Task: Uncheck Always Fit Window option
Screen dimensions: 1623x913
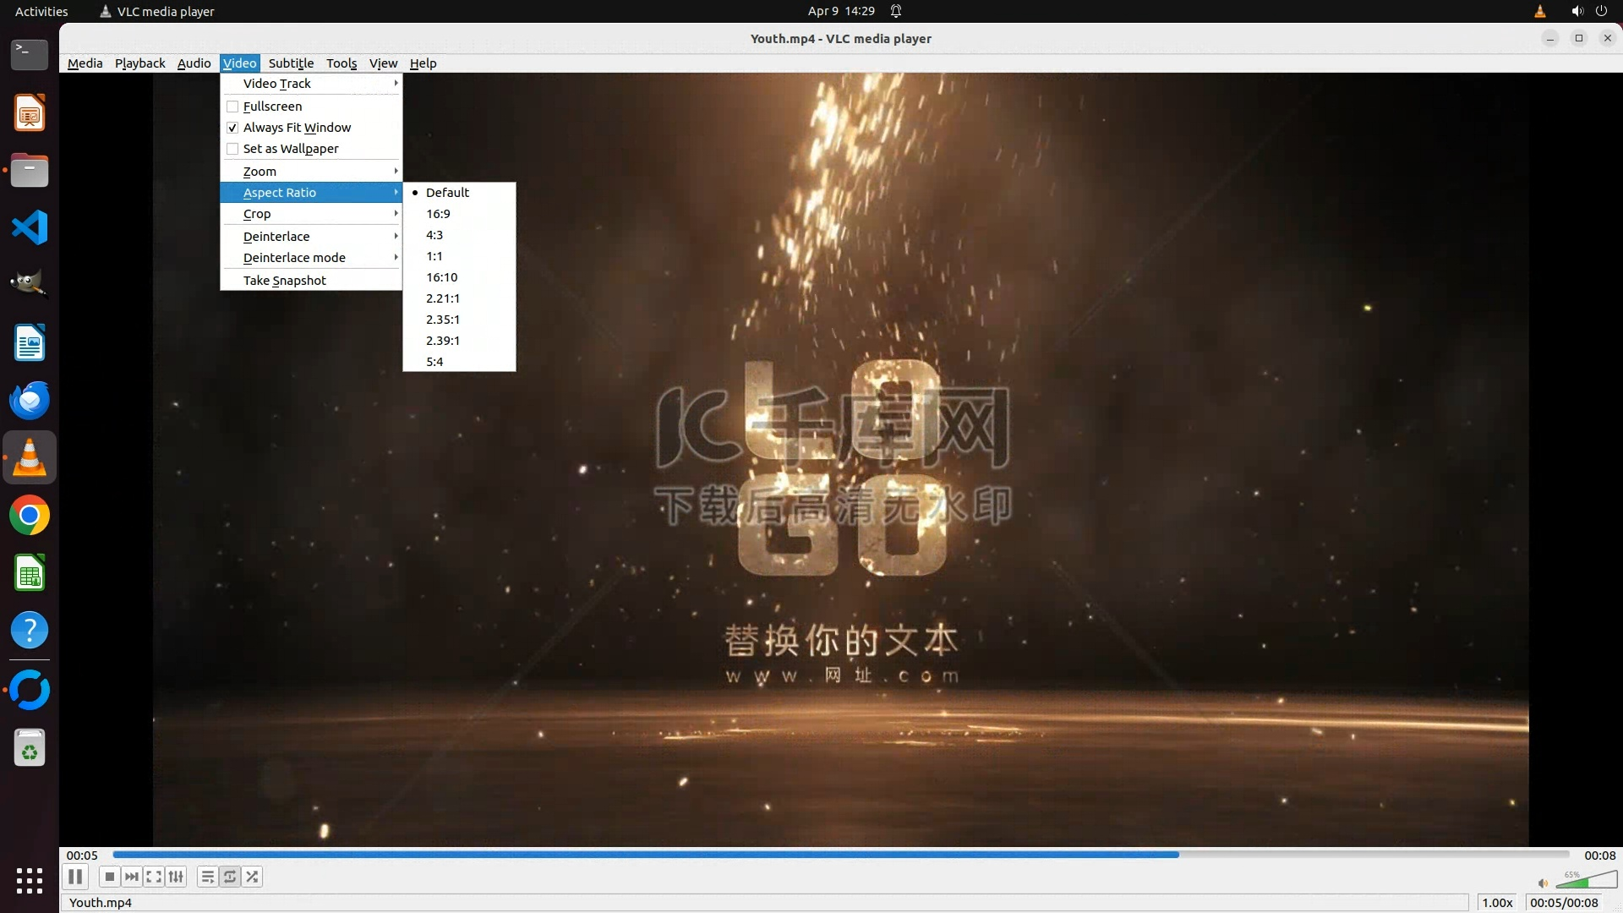Action: pos(232,128)
